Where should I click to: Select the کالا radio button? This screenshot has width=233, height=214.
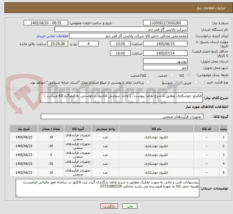pyautogui.click(x=188, y=75)
